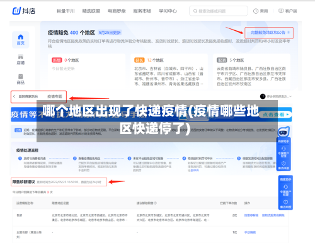The height and width of the screenshot is (243, 315).
Task: Click the 限售地区设置 column header
Action: click(x=60, y=203)
